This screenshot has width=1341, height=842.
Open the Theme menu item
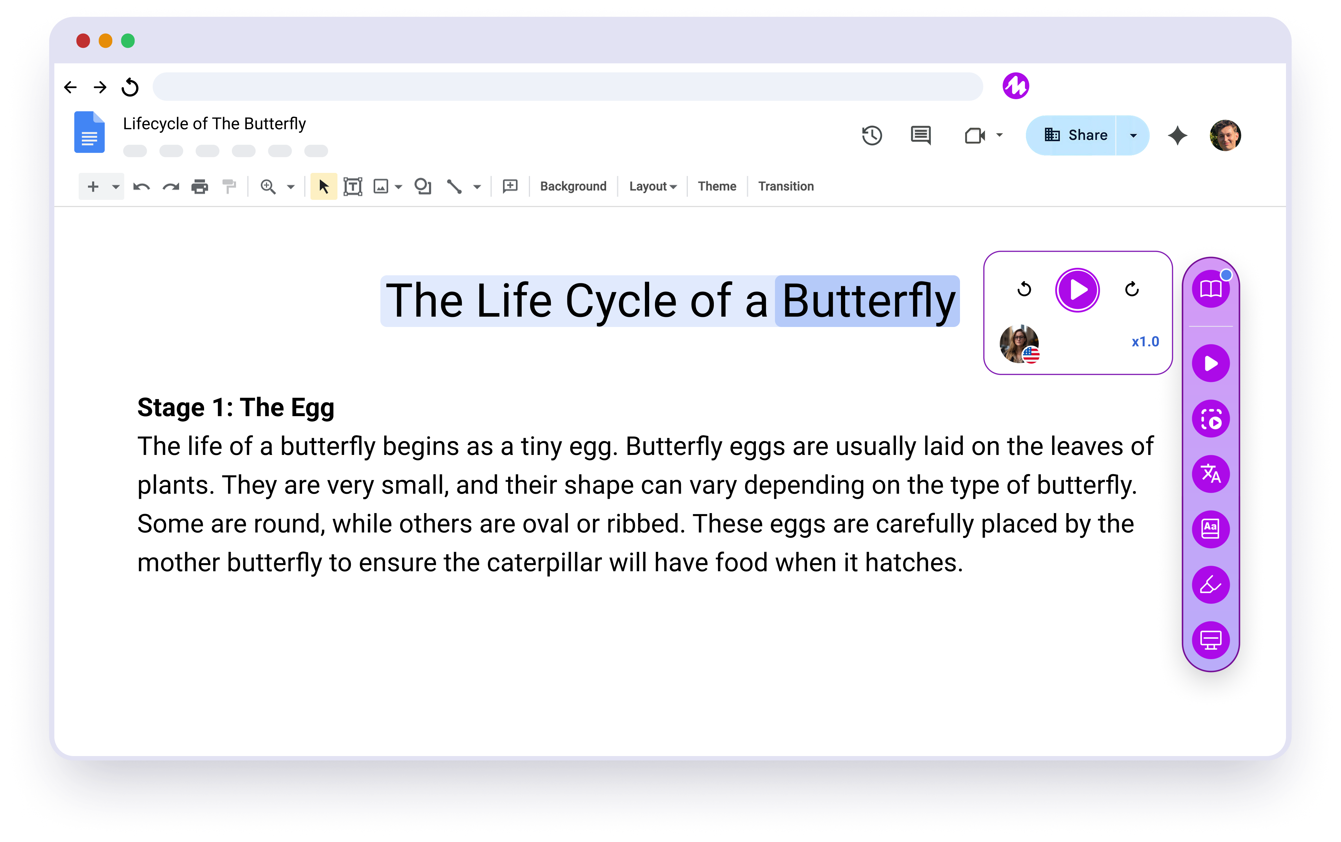(x=717, y=187)
